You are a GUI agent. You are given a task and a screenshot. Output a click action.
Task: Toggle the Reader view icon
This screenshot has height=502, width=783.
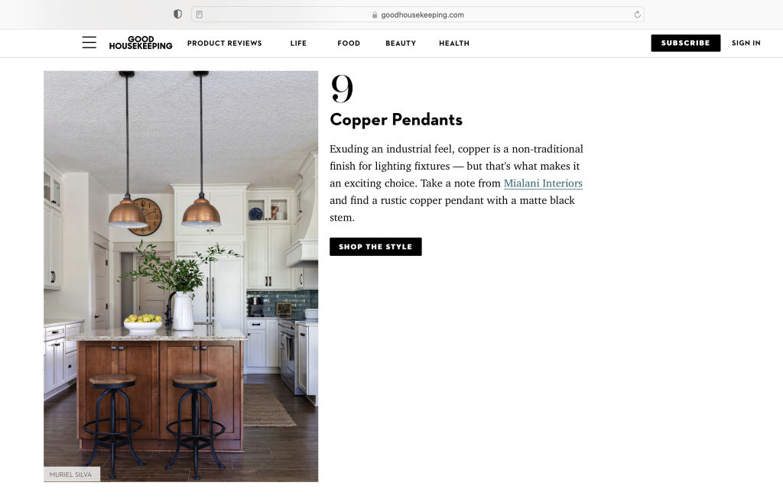click(x=200, y=15)
